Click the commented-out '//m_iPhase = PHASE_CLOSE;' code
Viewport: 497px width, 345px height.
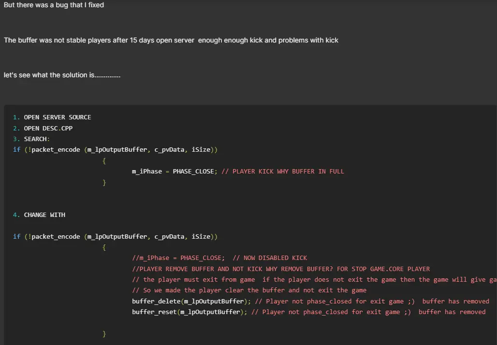point(178,258)
